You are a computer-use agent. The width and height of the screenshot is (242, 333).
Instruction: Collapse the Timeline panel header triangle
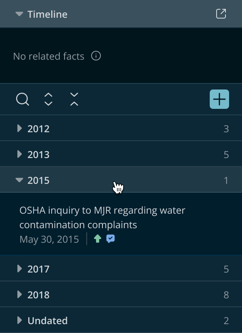[x=19, y=14]
